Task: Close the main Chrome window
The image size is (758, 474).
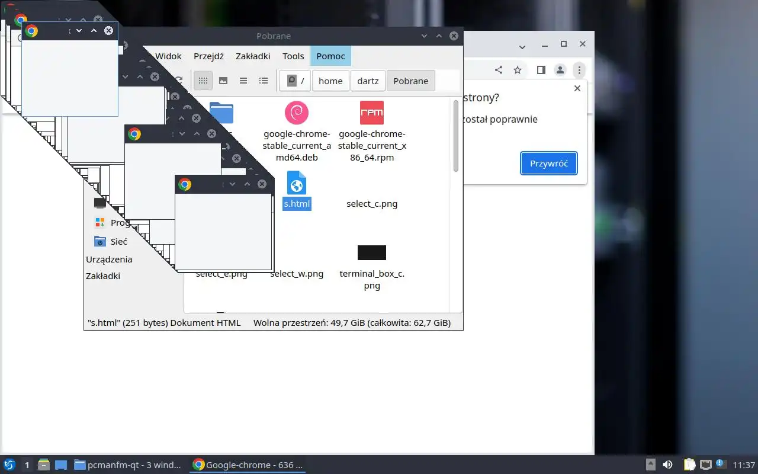Action: tap(583, 44)
